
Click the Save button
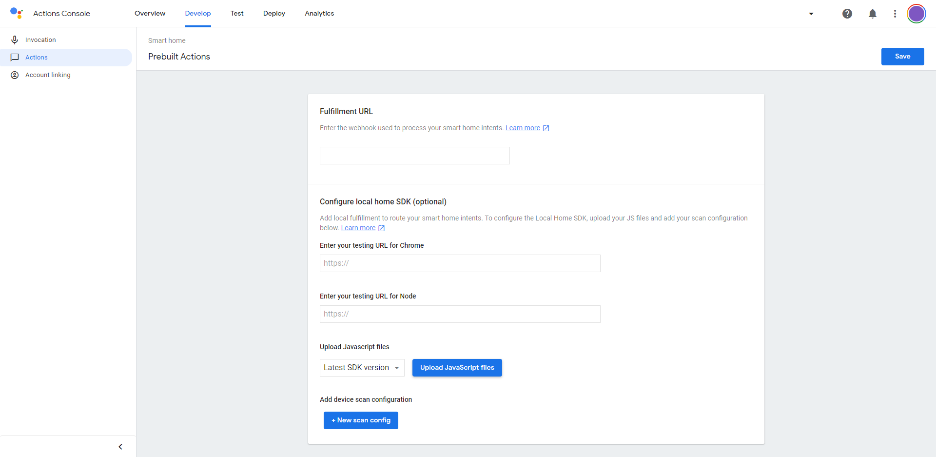pos(903,57)
